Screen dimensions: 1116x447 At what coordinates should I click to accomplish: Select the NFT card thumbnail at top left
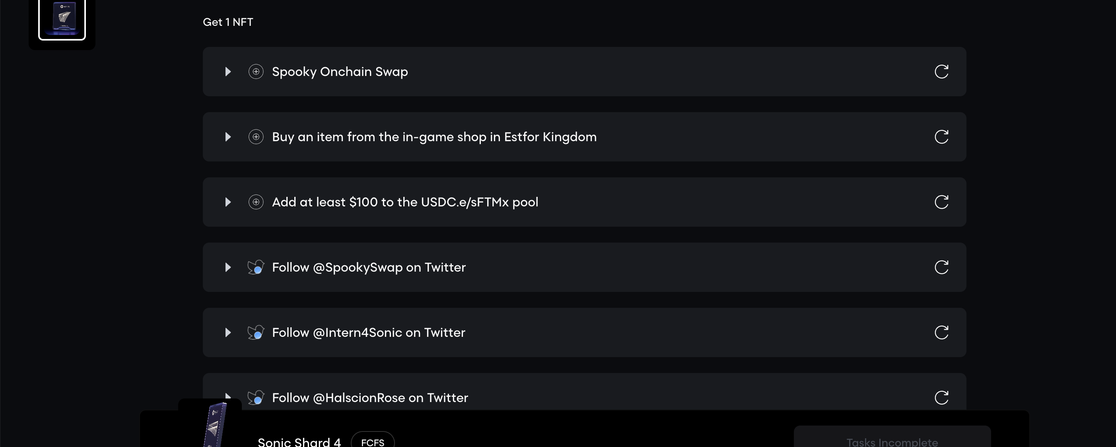point(62,19)
